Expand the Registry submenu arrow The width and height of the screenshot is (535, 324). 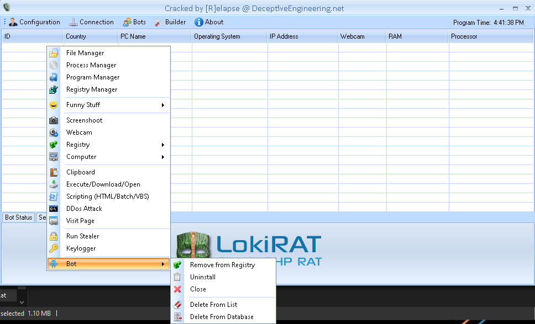point(163,145)
